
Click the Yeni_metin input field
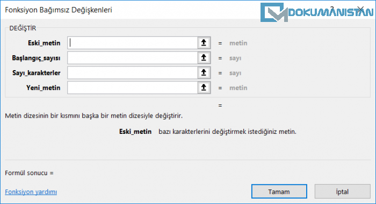[x=133, y=88]
